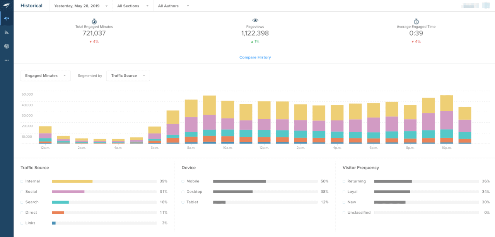495x237 pixels.
Task: Click the stopwatch icon above Average Engaged Time
Action: (416, 21)
